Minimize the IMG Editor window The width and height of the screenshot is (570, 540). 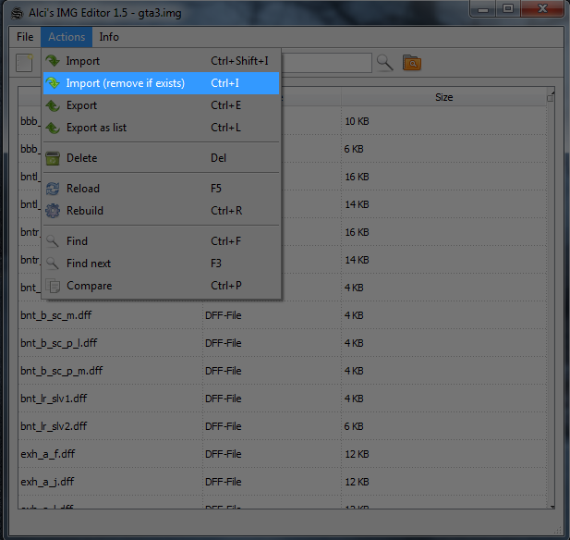pos(483,8)
